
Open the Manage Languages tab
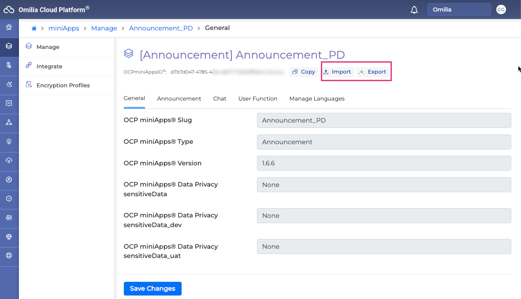pyautogui.click(x=317, y=99)
